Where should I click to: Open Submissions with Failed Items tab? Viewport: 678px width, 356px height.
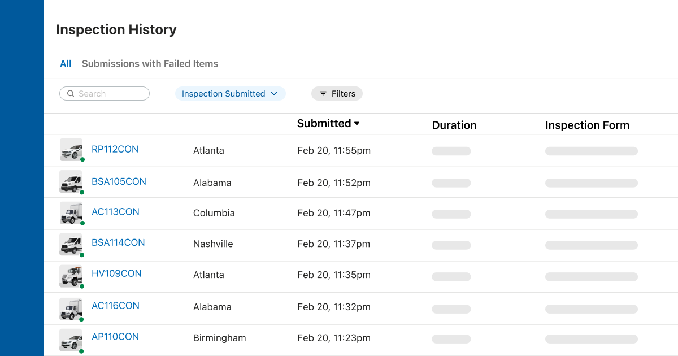pos(150,64)
